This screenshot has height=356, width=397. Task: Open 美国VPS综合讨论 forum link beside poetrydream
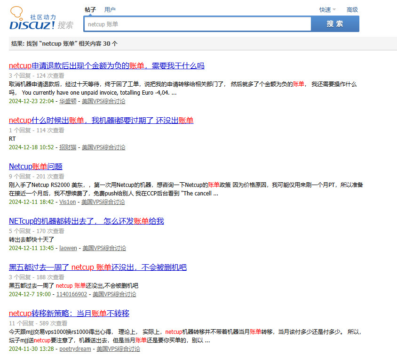[118, 349]
